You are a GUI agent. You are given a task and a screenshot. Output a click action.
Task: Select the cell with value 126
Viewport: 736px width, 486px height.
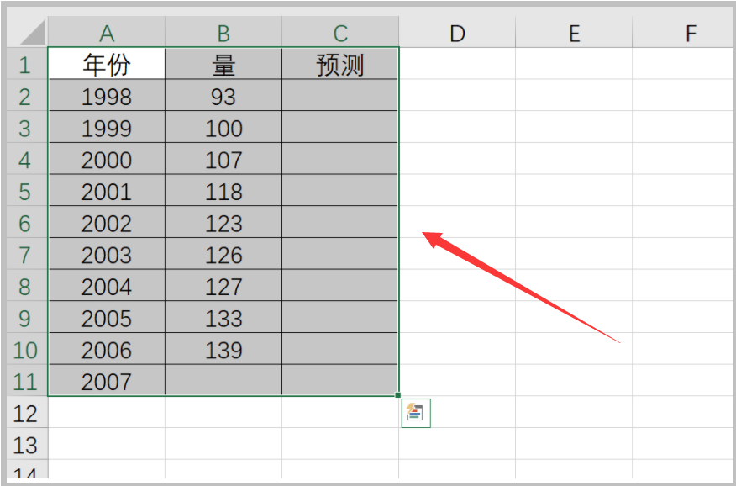(x=223, y=254)
